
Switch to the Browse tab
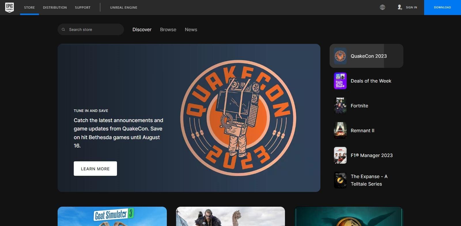168,29
